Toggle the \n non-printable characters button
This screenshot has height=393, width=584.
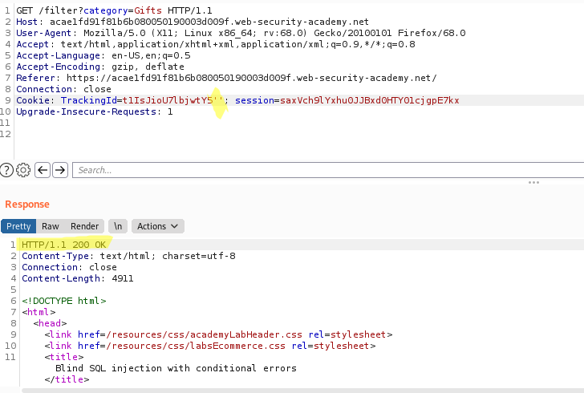118,226
